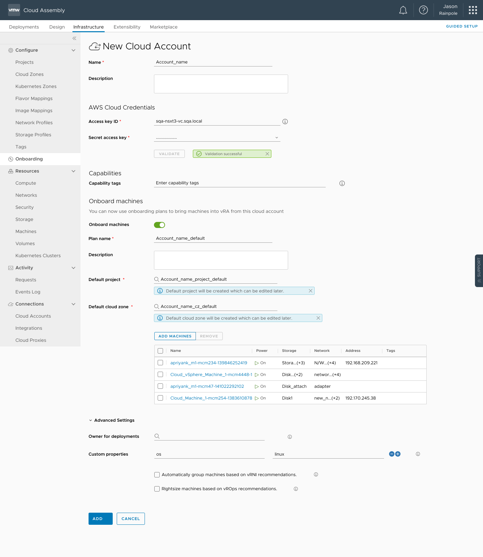This screenshot has height=557, width=483.
Task: Select checkbox for apriyank_m1-mcm47-141022292102
Action: click(x=160, y=386)
